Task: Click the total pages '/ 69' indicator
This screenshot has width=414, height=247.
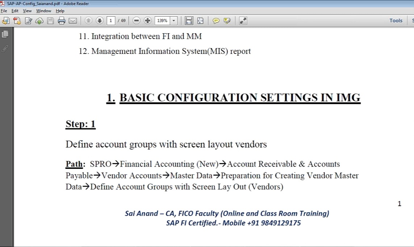Action: tap(122, 21)
